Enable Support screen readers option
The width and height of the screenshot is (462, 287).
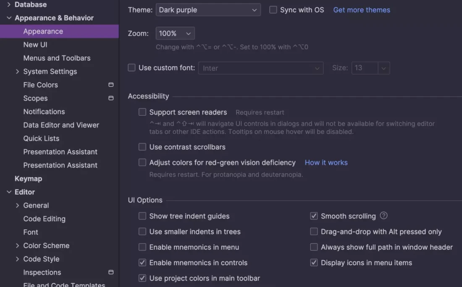click(x=142, y=112)
